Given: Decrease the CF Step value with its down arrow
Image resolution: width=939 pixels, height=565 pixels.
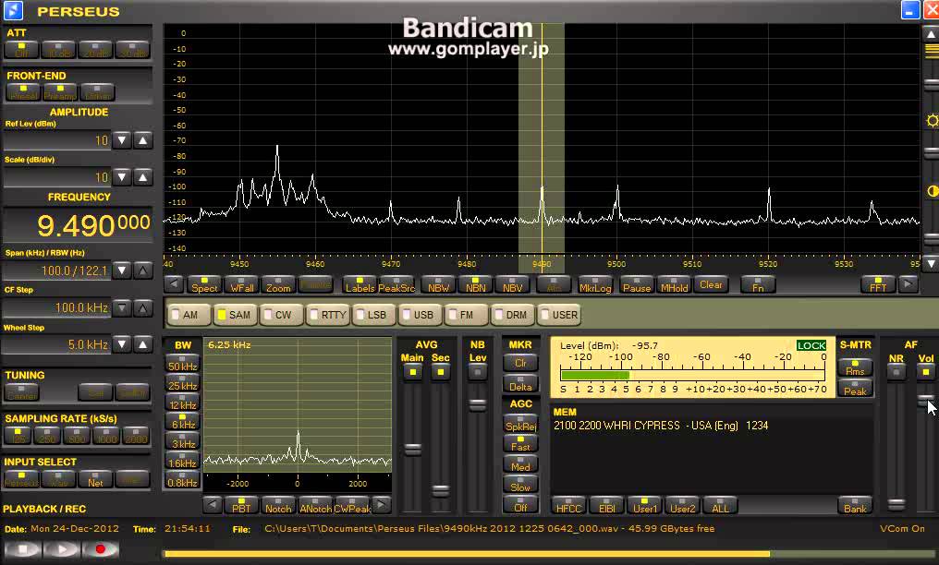Looking at the screenshot, I should click(x=122, y=308).
